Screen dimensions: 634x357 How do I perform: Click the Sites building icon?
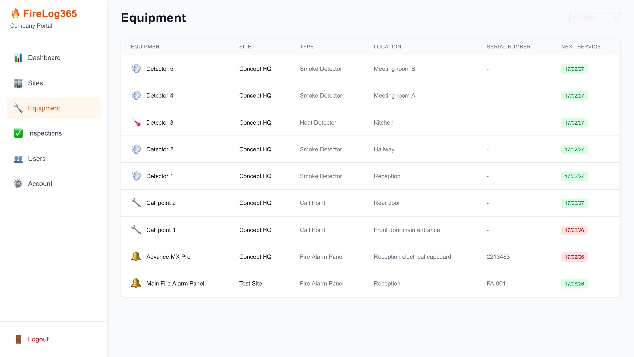[x=18, y=83]
